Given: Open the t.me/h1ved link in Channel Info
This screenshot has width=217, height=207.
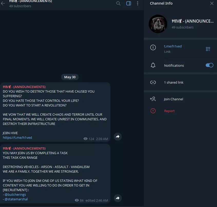Looking at the screenshot, I should click(x=173, y=46).
